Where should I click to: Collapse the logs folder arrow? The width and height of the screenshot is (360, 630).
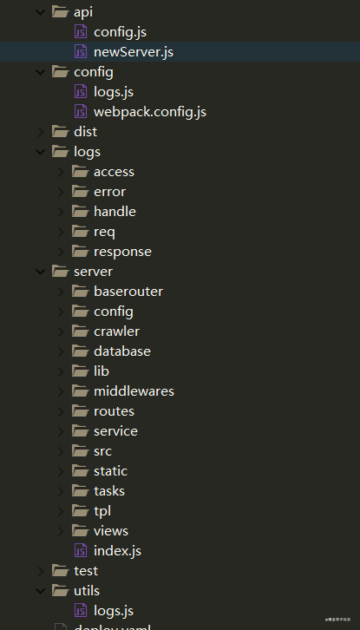[40, 152]
